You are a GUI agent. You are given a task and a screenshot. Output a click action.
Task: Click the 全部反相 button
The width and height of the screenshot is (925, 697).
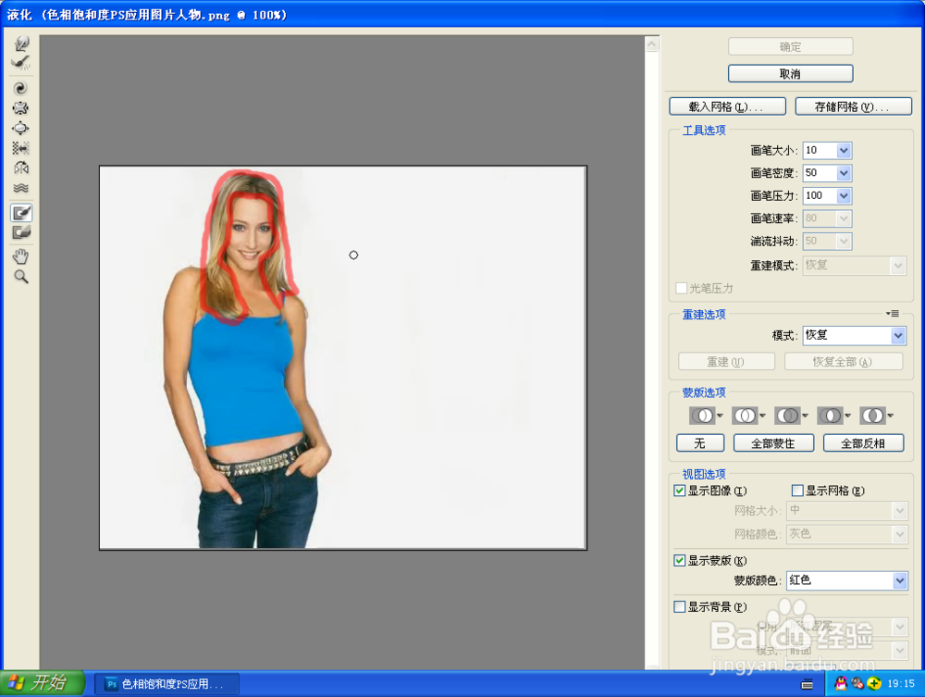click(x=863, y=443)
